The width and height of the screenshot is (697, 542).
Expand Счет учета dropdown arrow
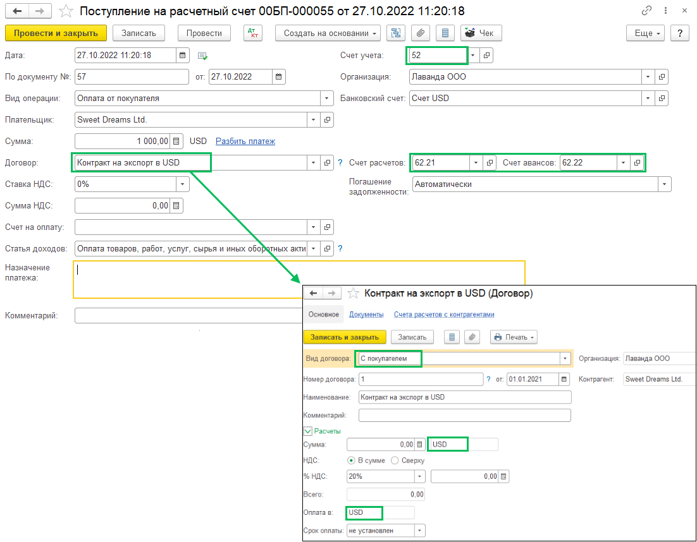pyautogui.click(x=473, y=55)
